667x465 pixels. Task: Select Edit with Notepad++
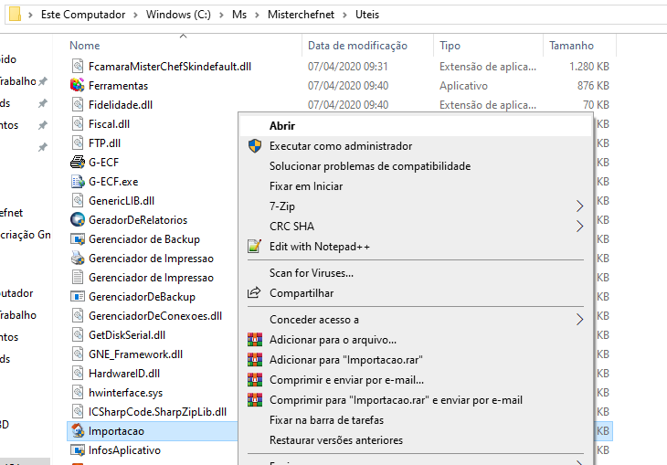tap(416, 247)
